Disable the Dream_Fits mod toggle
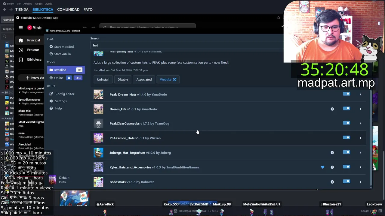The width and height of the screenshot is (385, 216). point(346,109)
